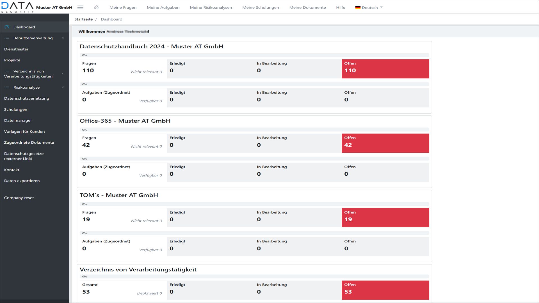The image size is (539, 303).
Task: Open the Hilfe menu item
Action: [x=341, y=8]
